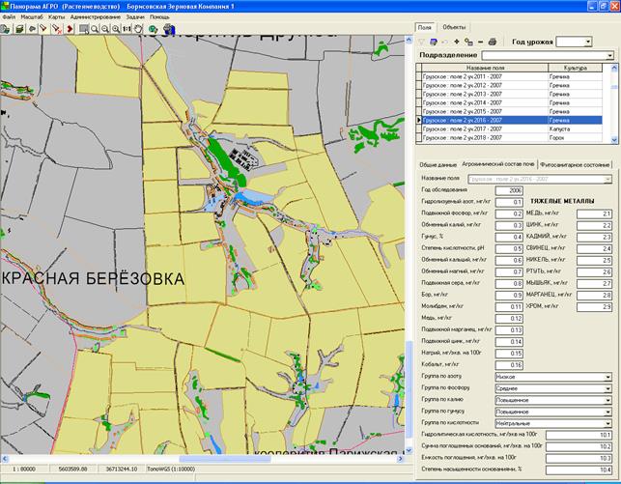The width and height of the screenshot is (621, 484).
Task: Click the field list scroll down arrow
Action: point(614,139)
